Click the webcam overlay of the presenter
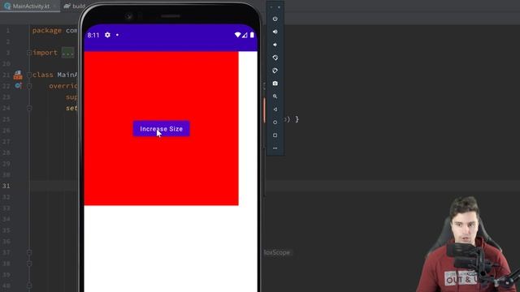520x292 pixels. (468, 244)
